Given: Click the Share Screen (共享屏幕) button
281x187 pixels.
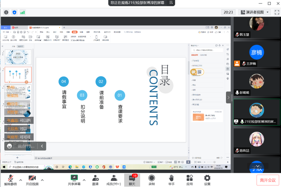Looking at the screenshot, I should (x=74, y=180).
